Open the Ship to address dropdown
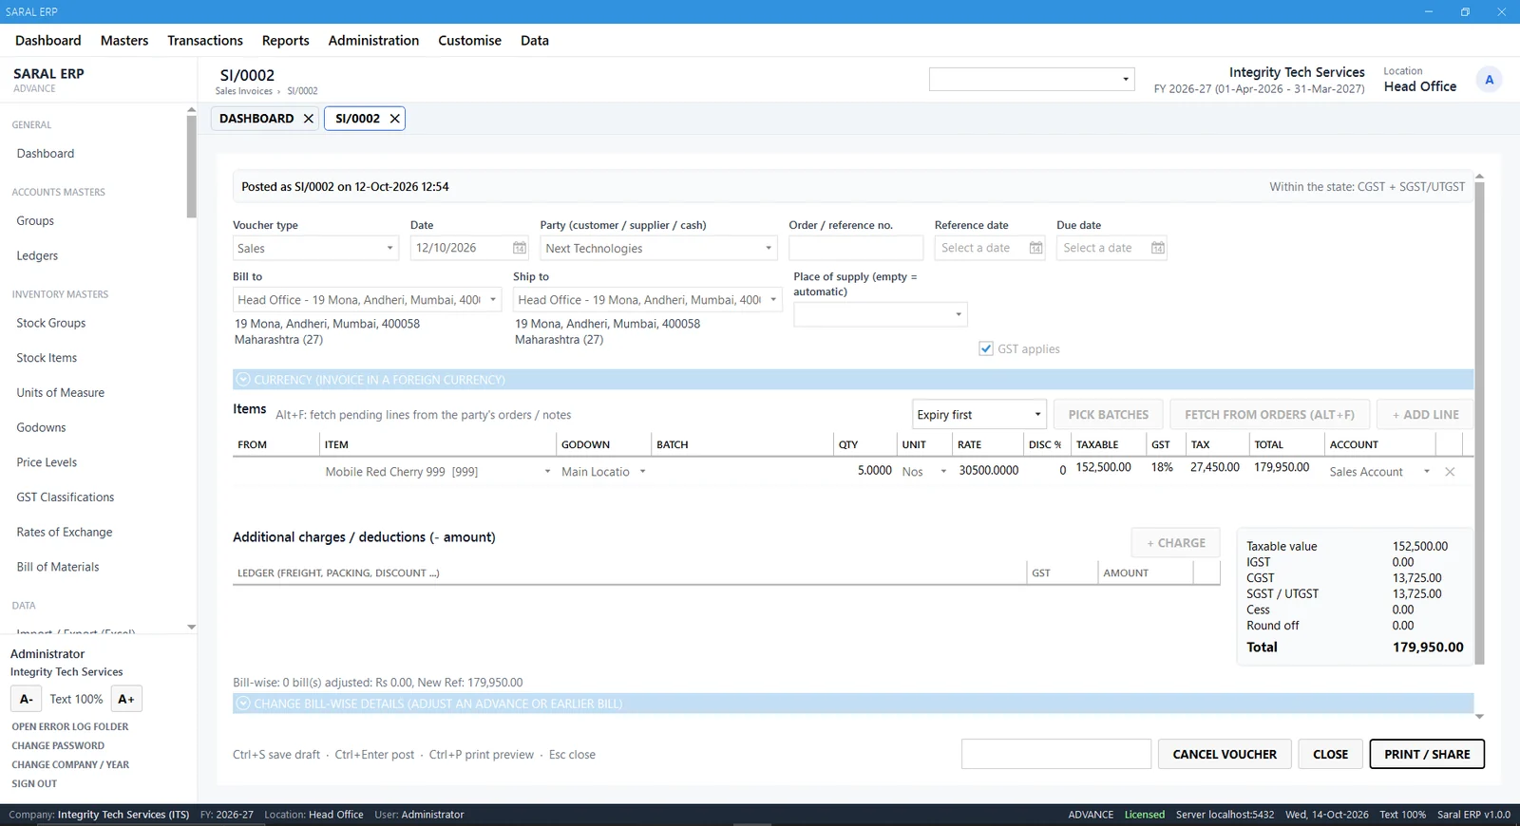This screenshot has width=1520, height=826. click(x=647, y=300)
